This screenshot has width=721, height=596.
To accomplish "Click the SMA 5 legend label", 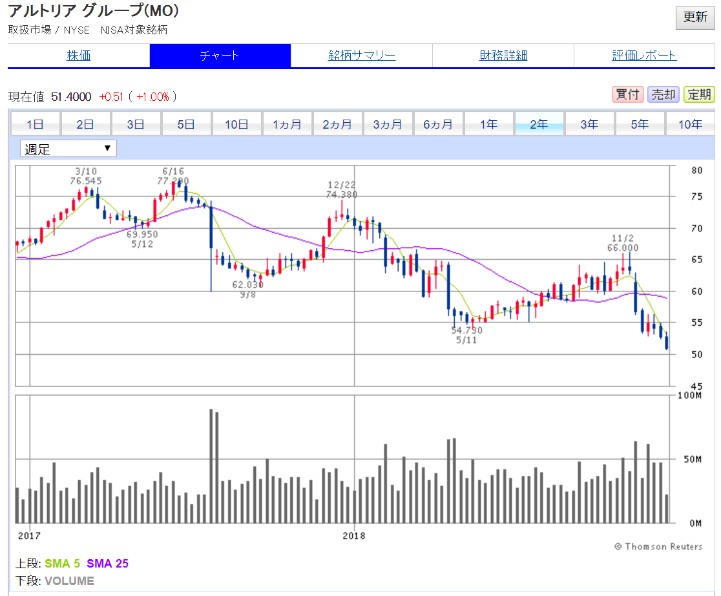I will click(62, 564).
